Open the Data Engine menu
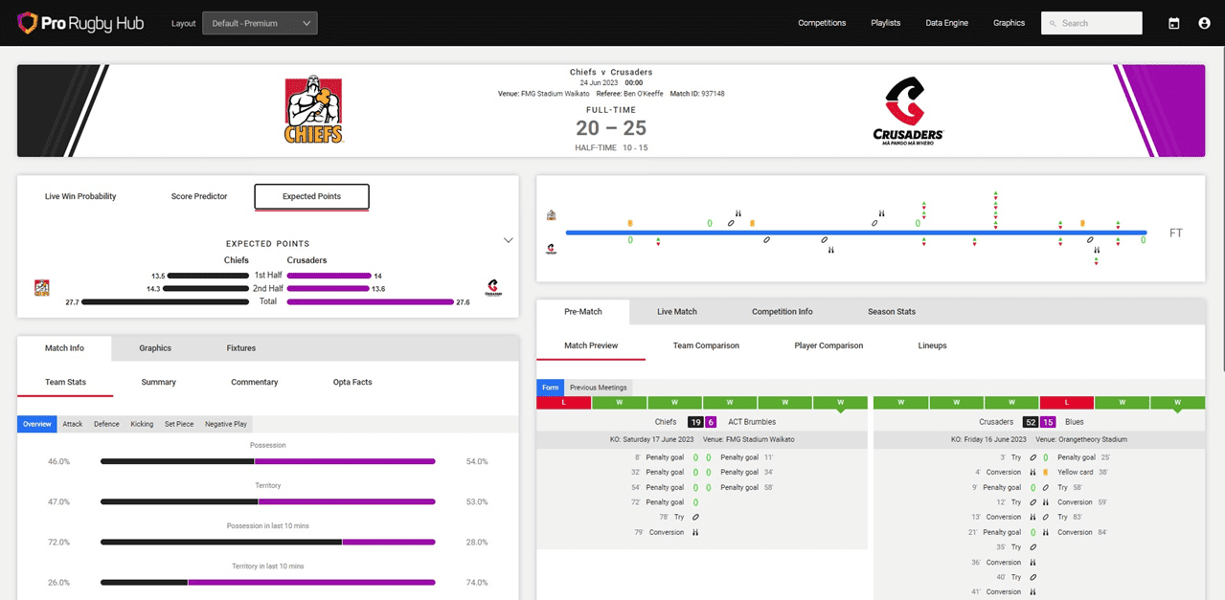The height and width of the screenshot is (600, 1225). coord(946,23)
